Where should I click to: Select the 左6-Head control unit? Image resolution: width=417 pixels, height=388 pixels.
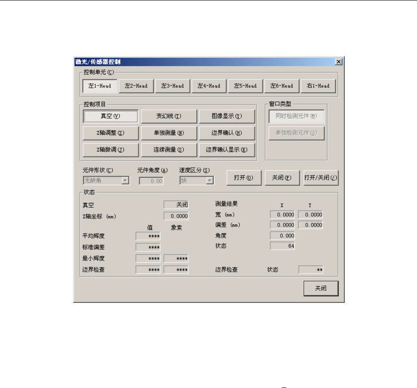282,86
